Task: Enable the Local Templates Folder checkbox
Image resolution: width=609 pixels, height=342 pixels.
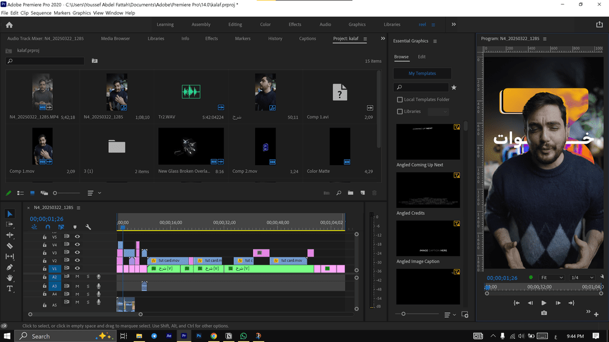Action: 400,100
